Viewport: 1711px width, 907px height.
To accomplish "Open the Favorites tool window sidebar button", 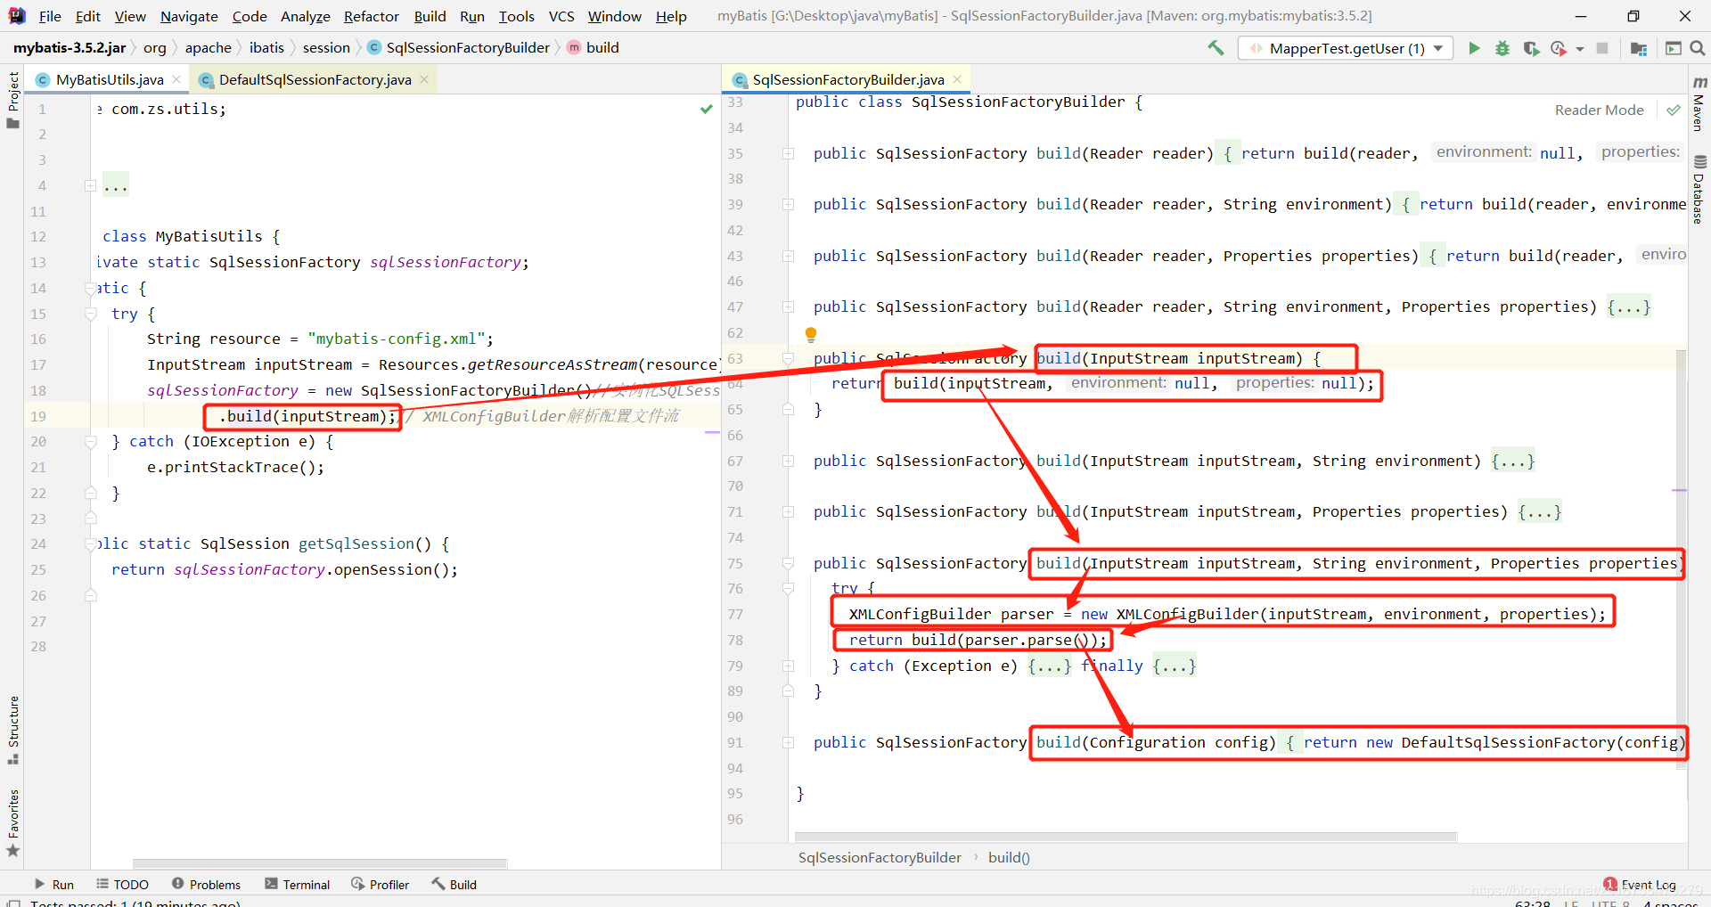I will [x=12, y=823].
